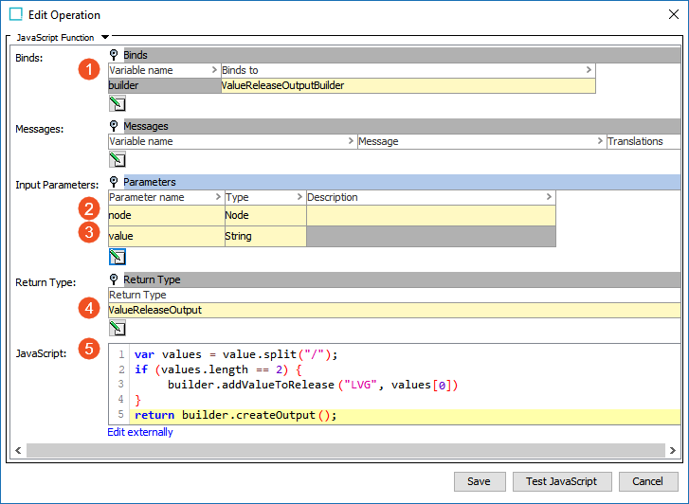Click the pin icon beside Messages header
Screen dimensions: 689x504
[115, 126]
